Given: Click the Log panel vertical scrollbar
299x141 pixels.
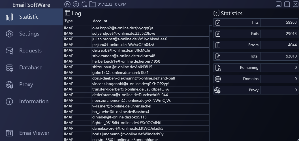Looking at the screenshot, I should (x=210, y=85).
